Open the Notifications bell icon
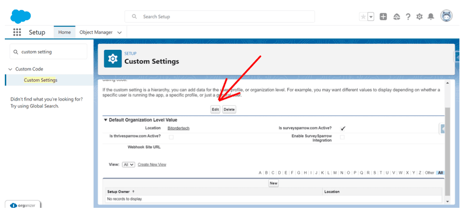Image resolution: width=466 pixels, height=210 pixels. (431, 17)
